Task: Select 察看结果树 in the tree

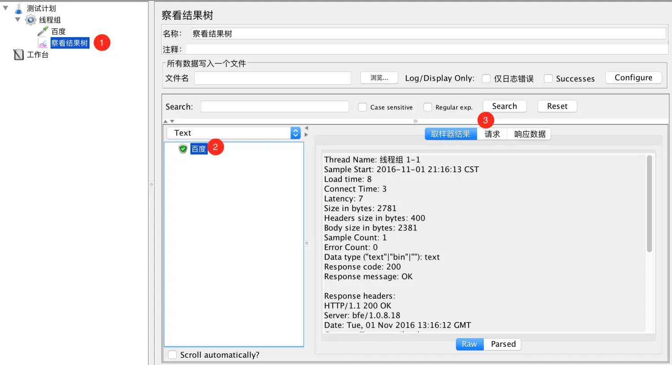Action: [69, 43]
